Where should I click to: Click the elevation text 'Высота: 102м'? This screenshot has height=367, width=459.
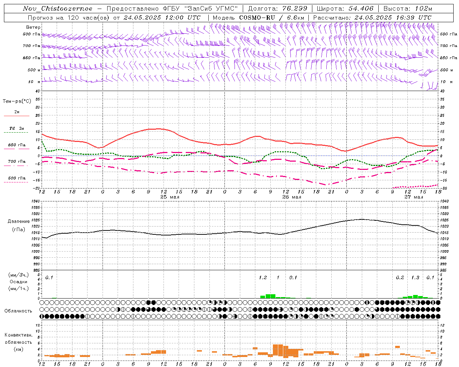[x=408, y=9]
